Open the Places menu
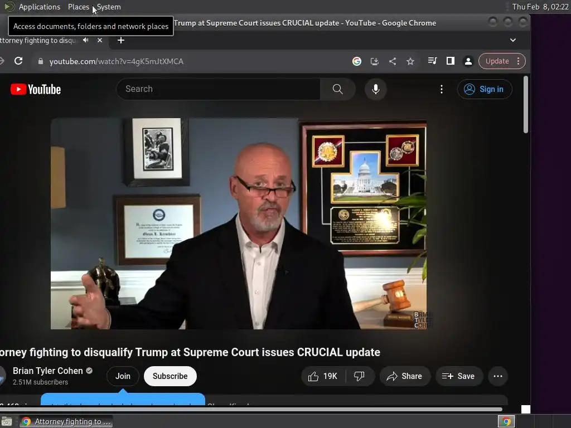The image size is (571, 428). pos(79,7)
